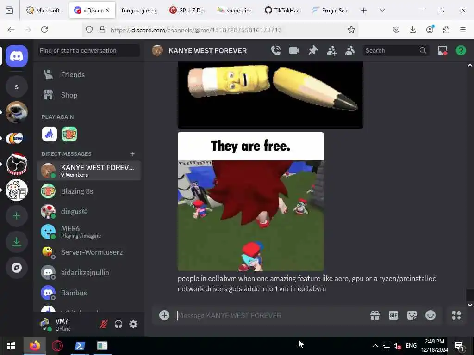Show pinned messages

tap(313, 50)
